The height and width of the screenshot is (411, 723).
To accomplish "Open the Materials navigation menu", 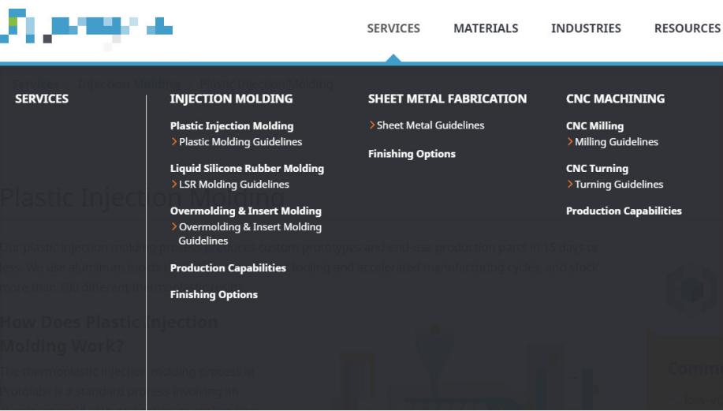I will (x=486, y=28).
